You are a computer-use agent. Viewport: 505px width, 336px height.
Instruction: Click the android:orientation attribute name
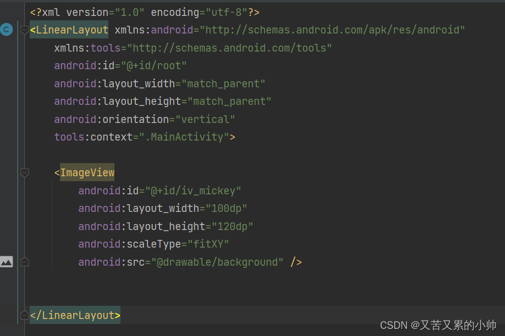pos(112,119)
